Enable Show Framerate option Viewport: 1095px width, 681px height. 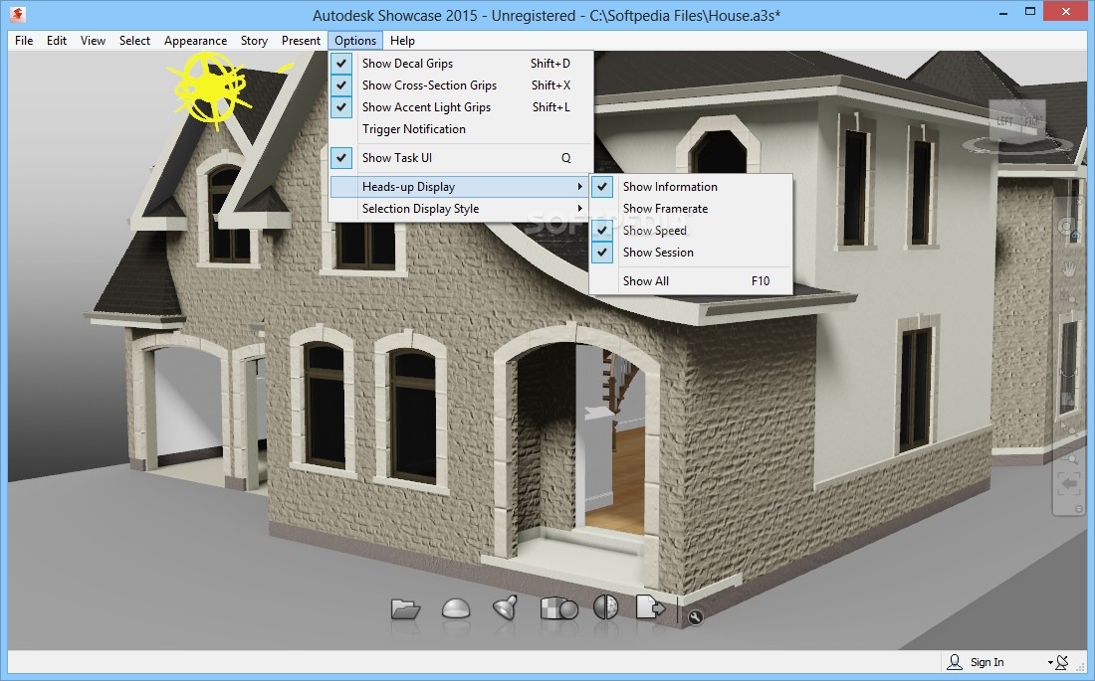click(692, 209)
